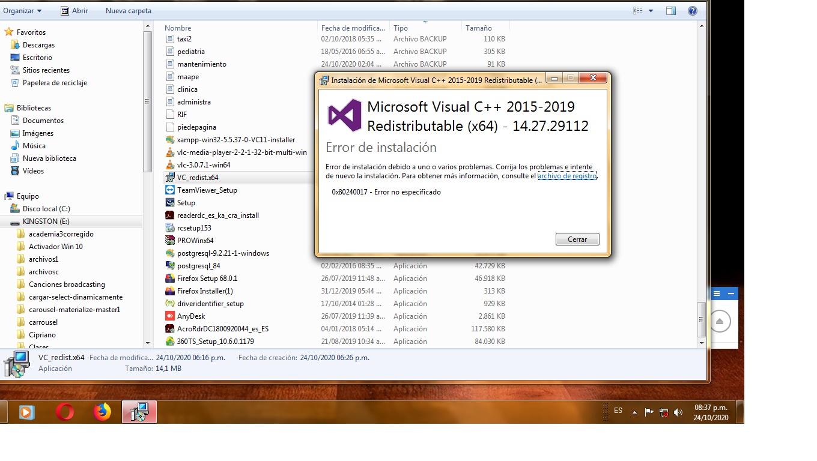Select rcsetup153 installer icon
This screenshot has width=817, height=461.
point(170,228)
